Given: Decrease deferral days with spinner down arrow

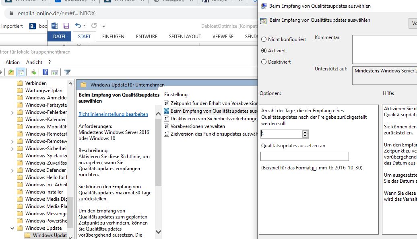Looking at the screenshot, I should [305, 136].
